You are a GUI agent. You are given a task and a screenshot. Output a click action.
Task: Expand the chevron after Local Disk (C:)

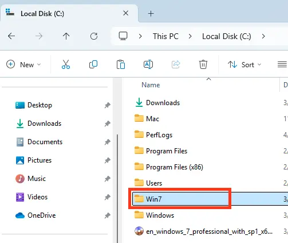tap(263, 36)
